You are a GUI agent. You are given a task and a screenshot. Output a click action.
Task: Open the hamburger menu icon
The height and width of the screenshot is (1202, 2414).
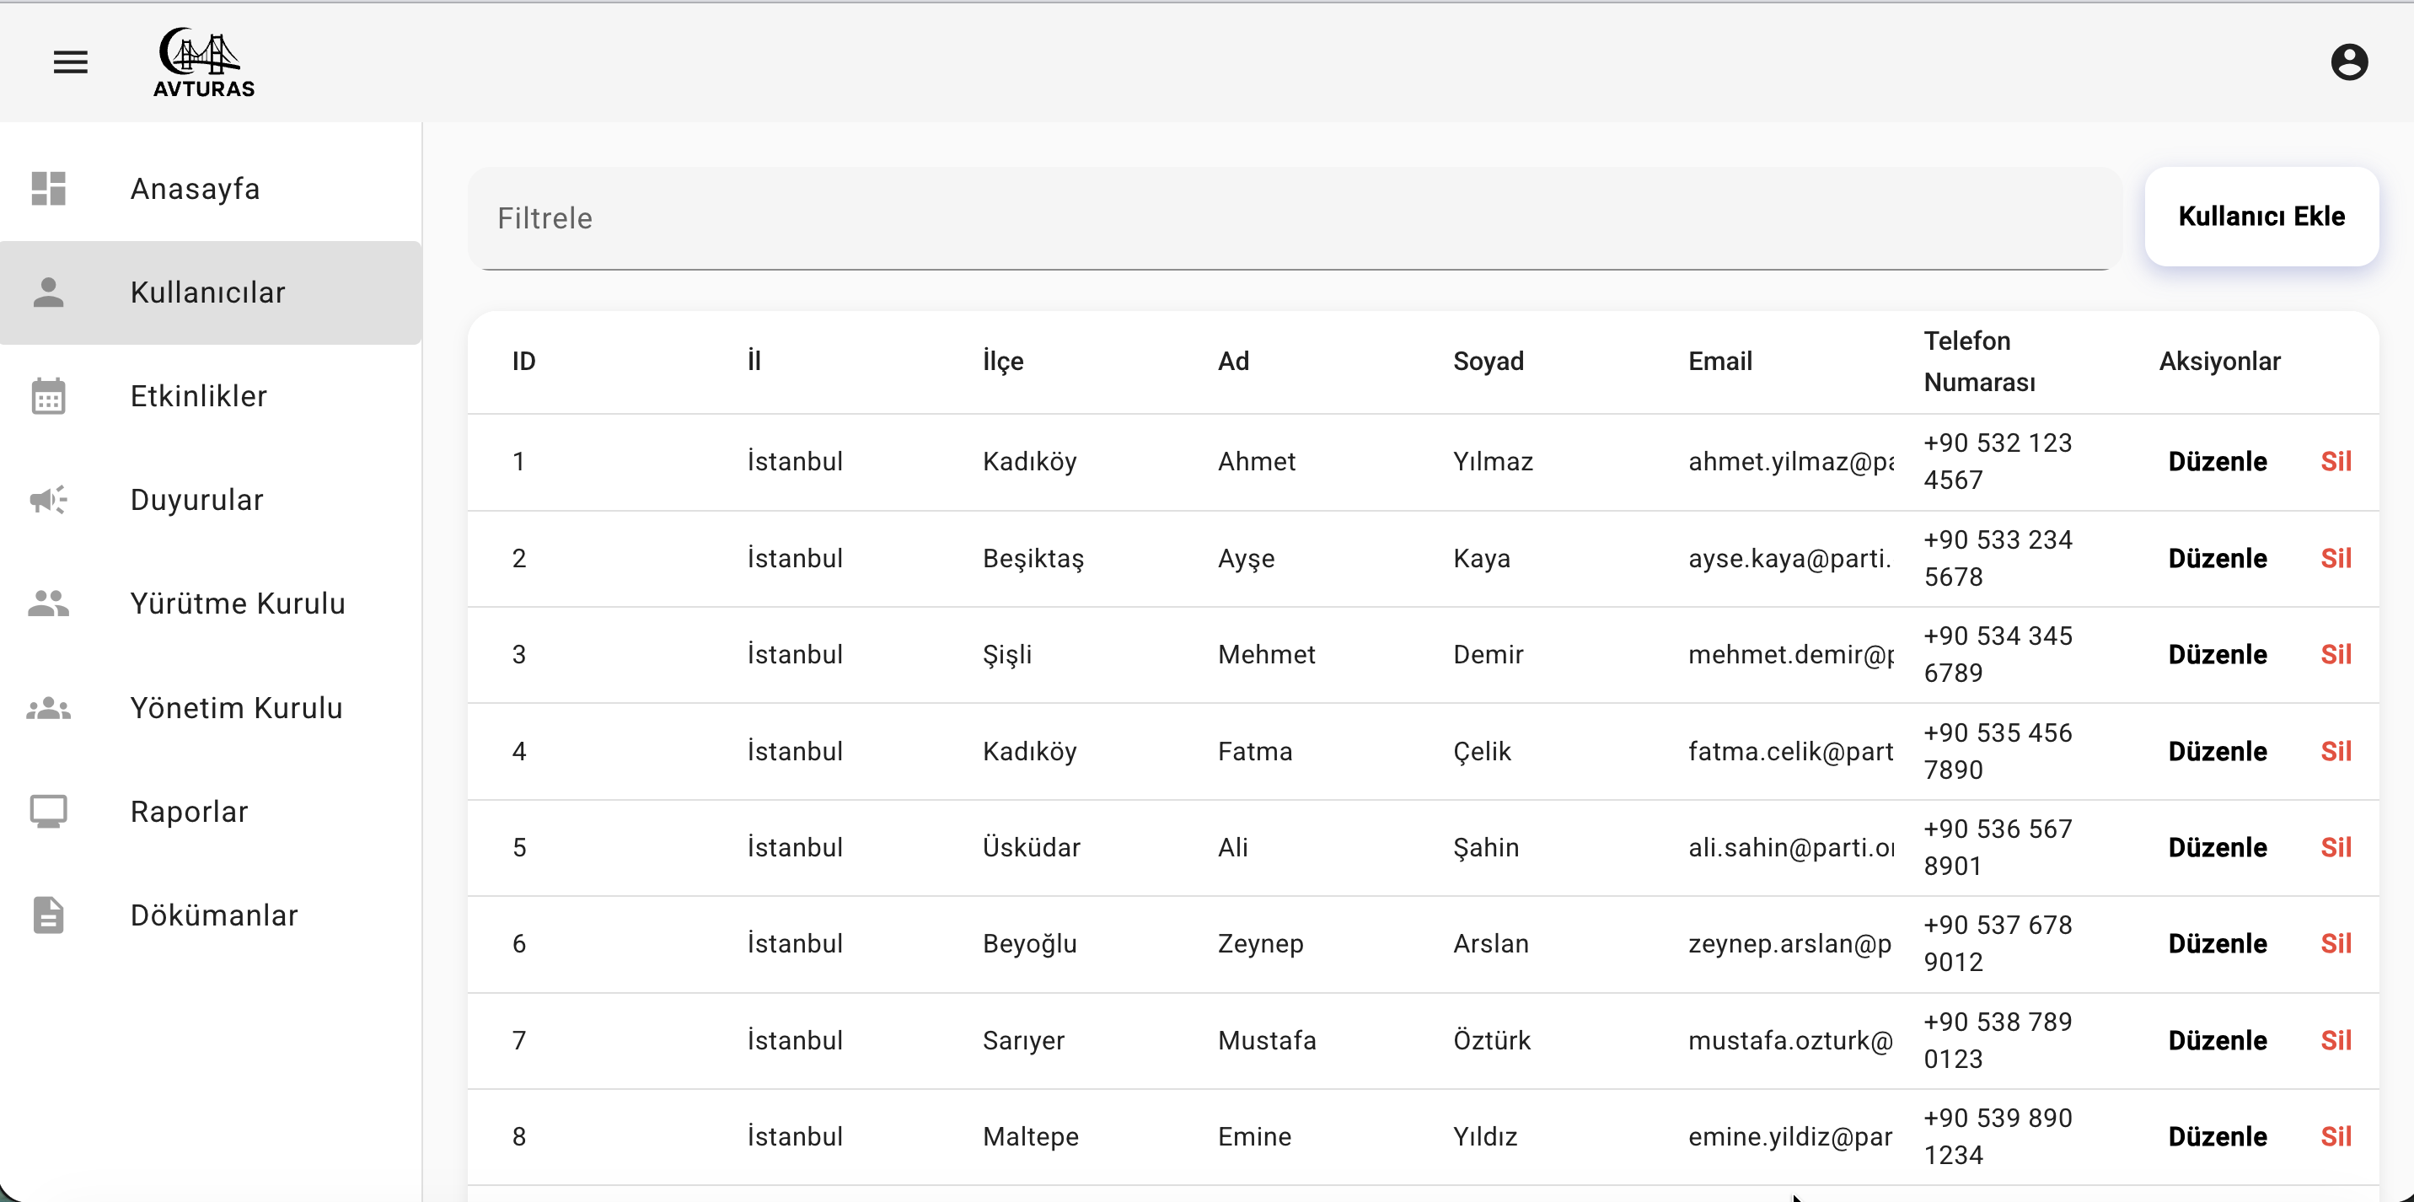pyautogui.click(x=70, y=62)
